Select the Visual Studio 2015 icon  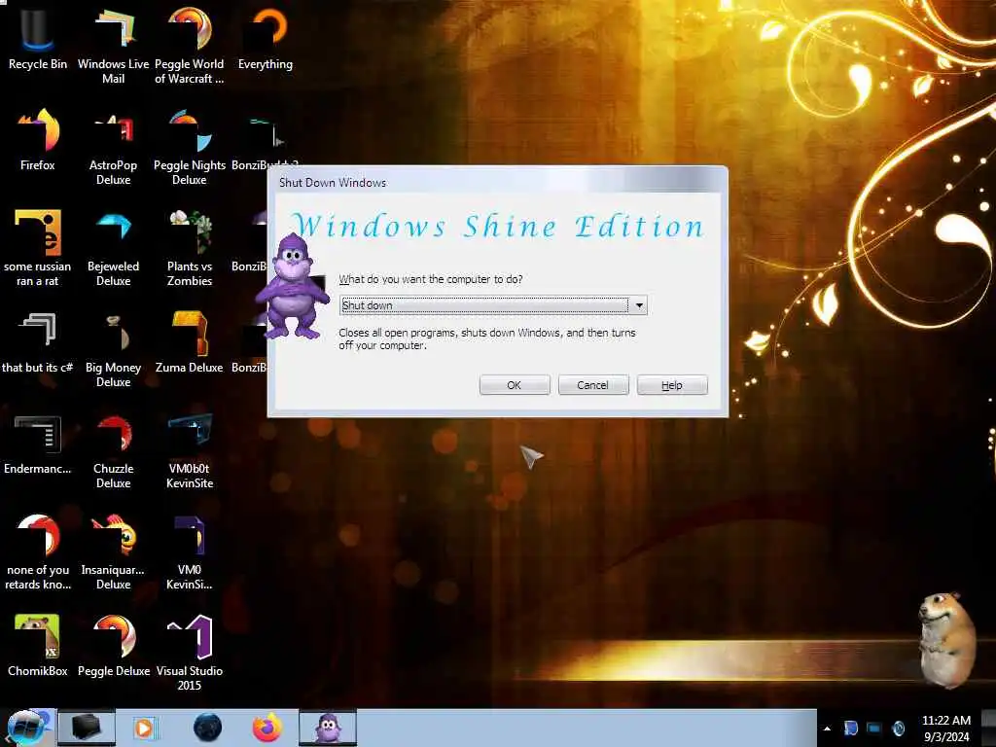click(x=190, y=653)
